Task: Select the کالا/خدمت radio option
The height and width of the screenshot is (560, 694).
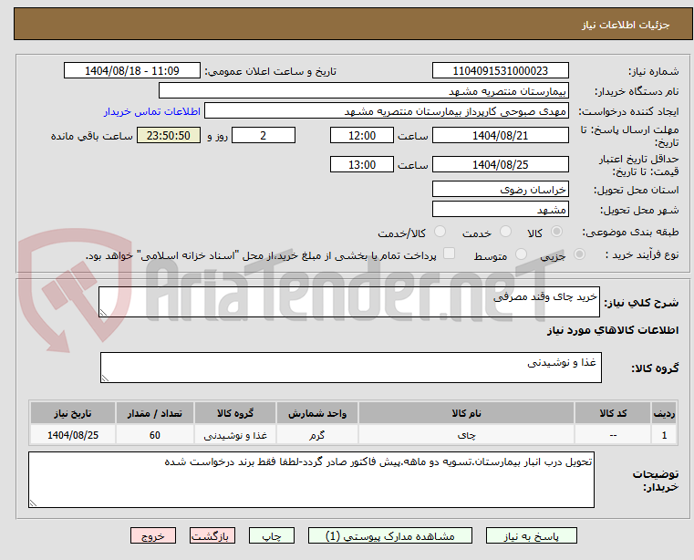Action: [x=440, y=231]
